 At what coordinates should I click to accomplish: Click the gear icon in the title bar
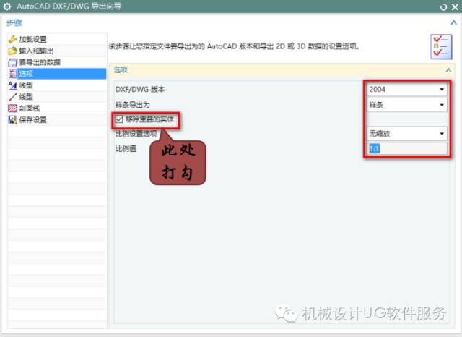[x=7, y=7]
